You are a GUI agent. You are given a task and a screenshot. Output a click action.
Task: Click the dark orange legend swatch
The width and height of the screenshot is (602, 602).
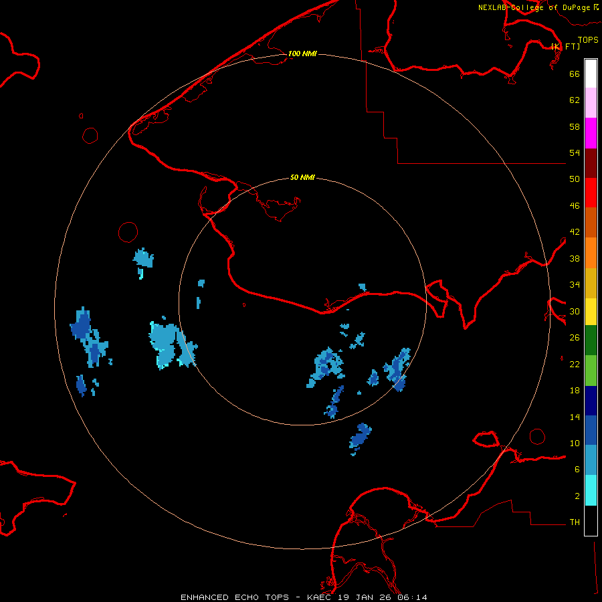(x=591, y=223)
